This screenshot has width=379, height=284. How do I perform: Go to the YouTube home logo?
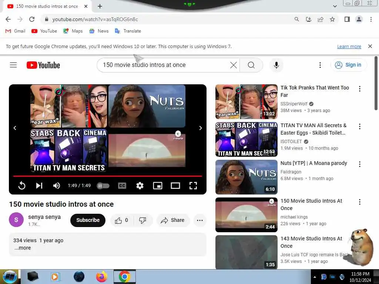pyautogui.click(x=43, y=65)
